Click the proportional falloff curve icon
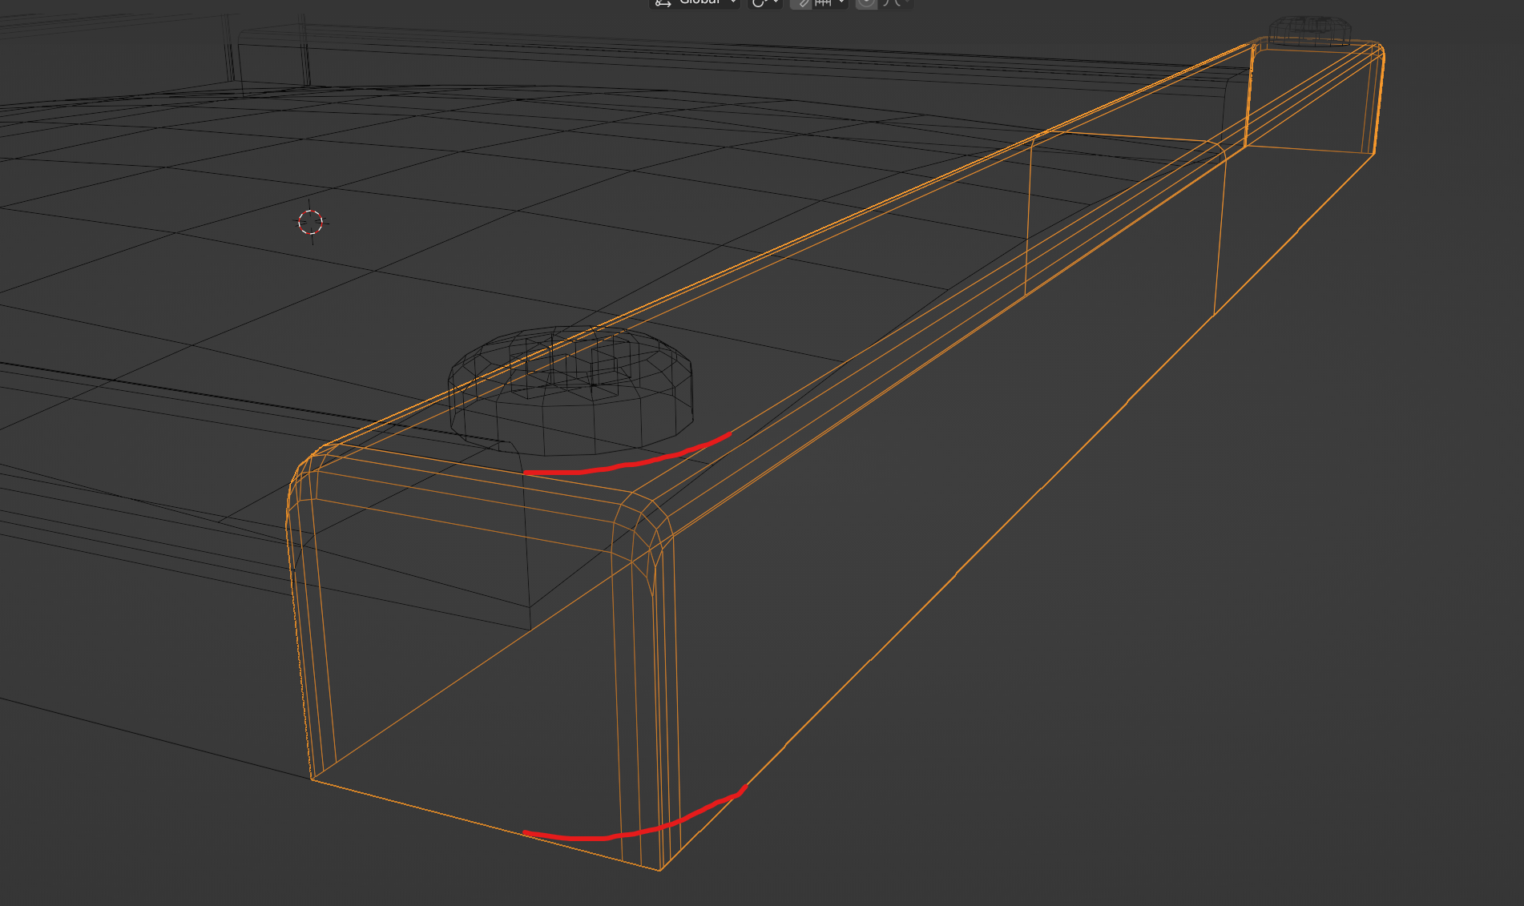1524x906 pixels. [x=885, y=4]
